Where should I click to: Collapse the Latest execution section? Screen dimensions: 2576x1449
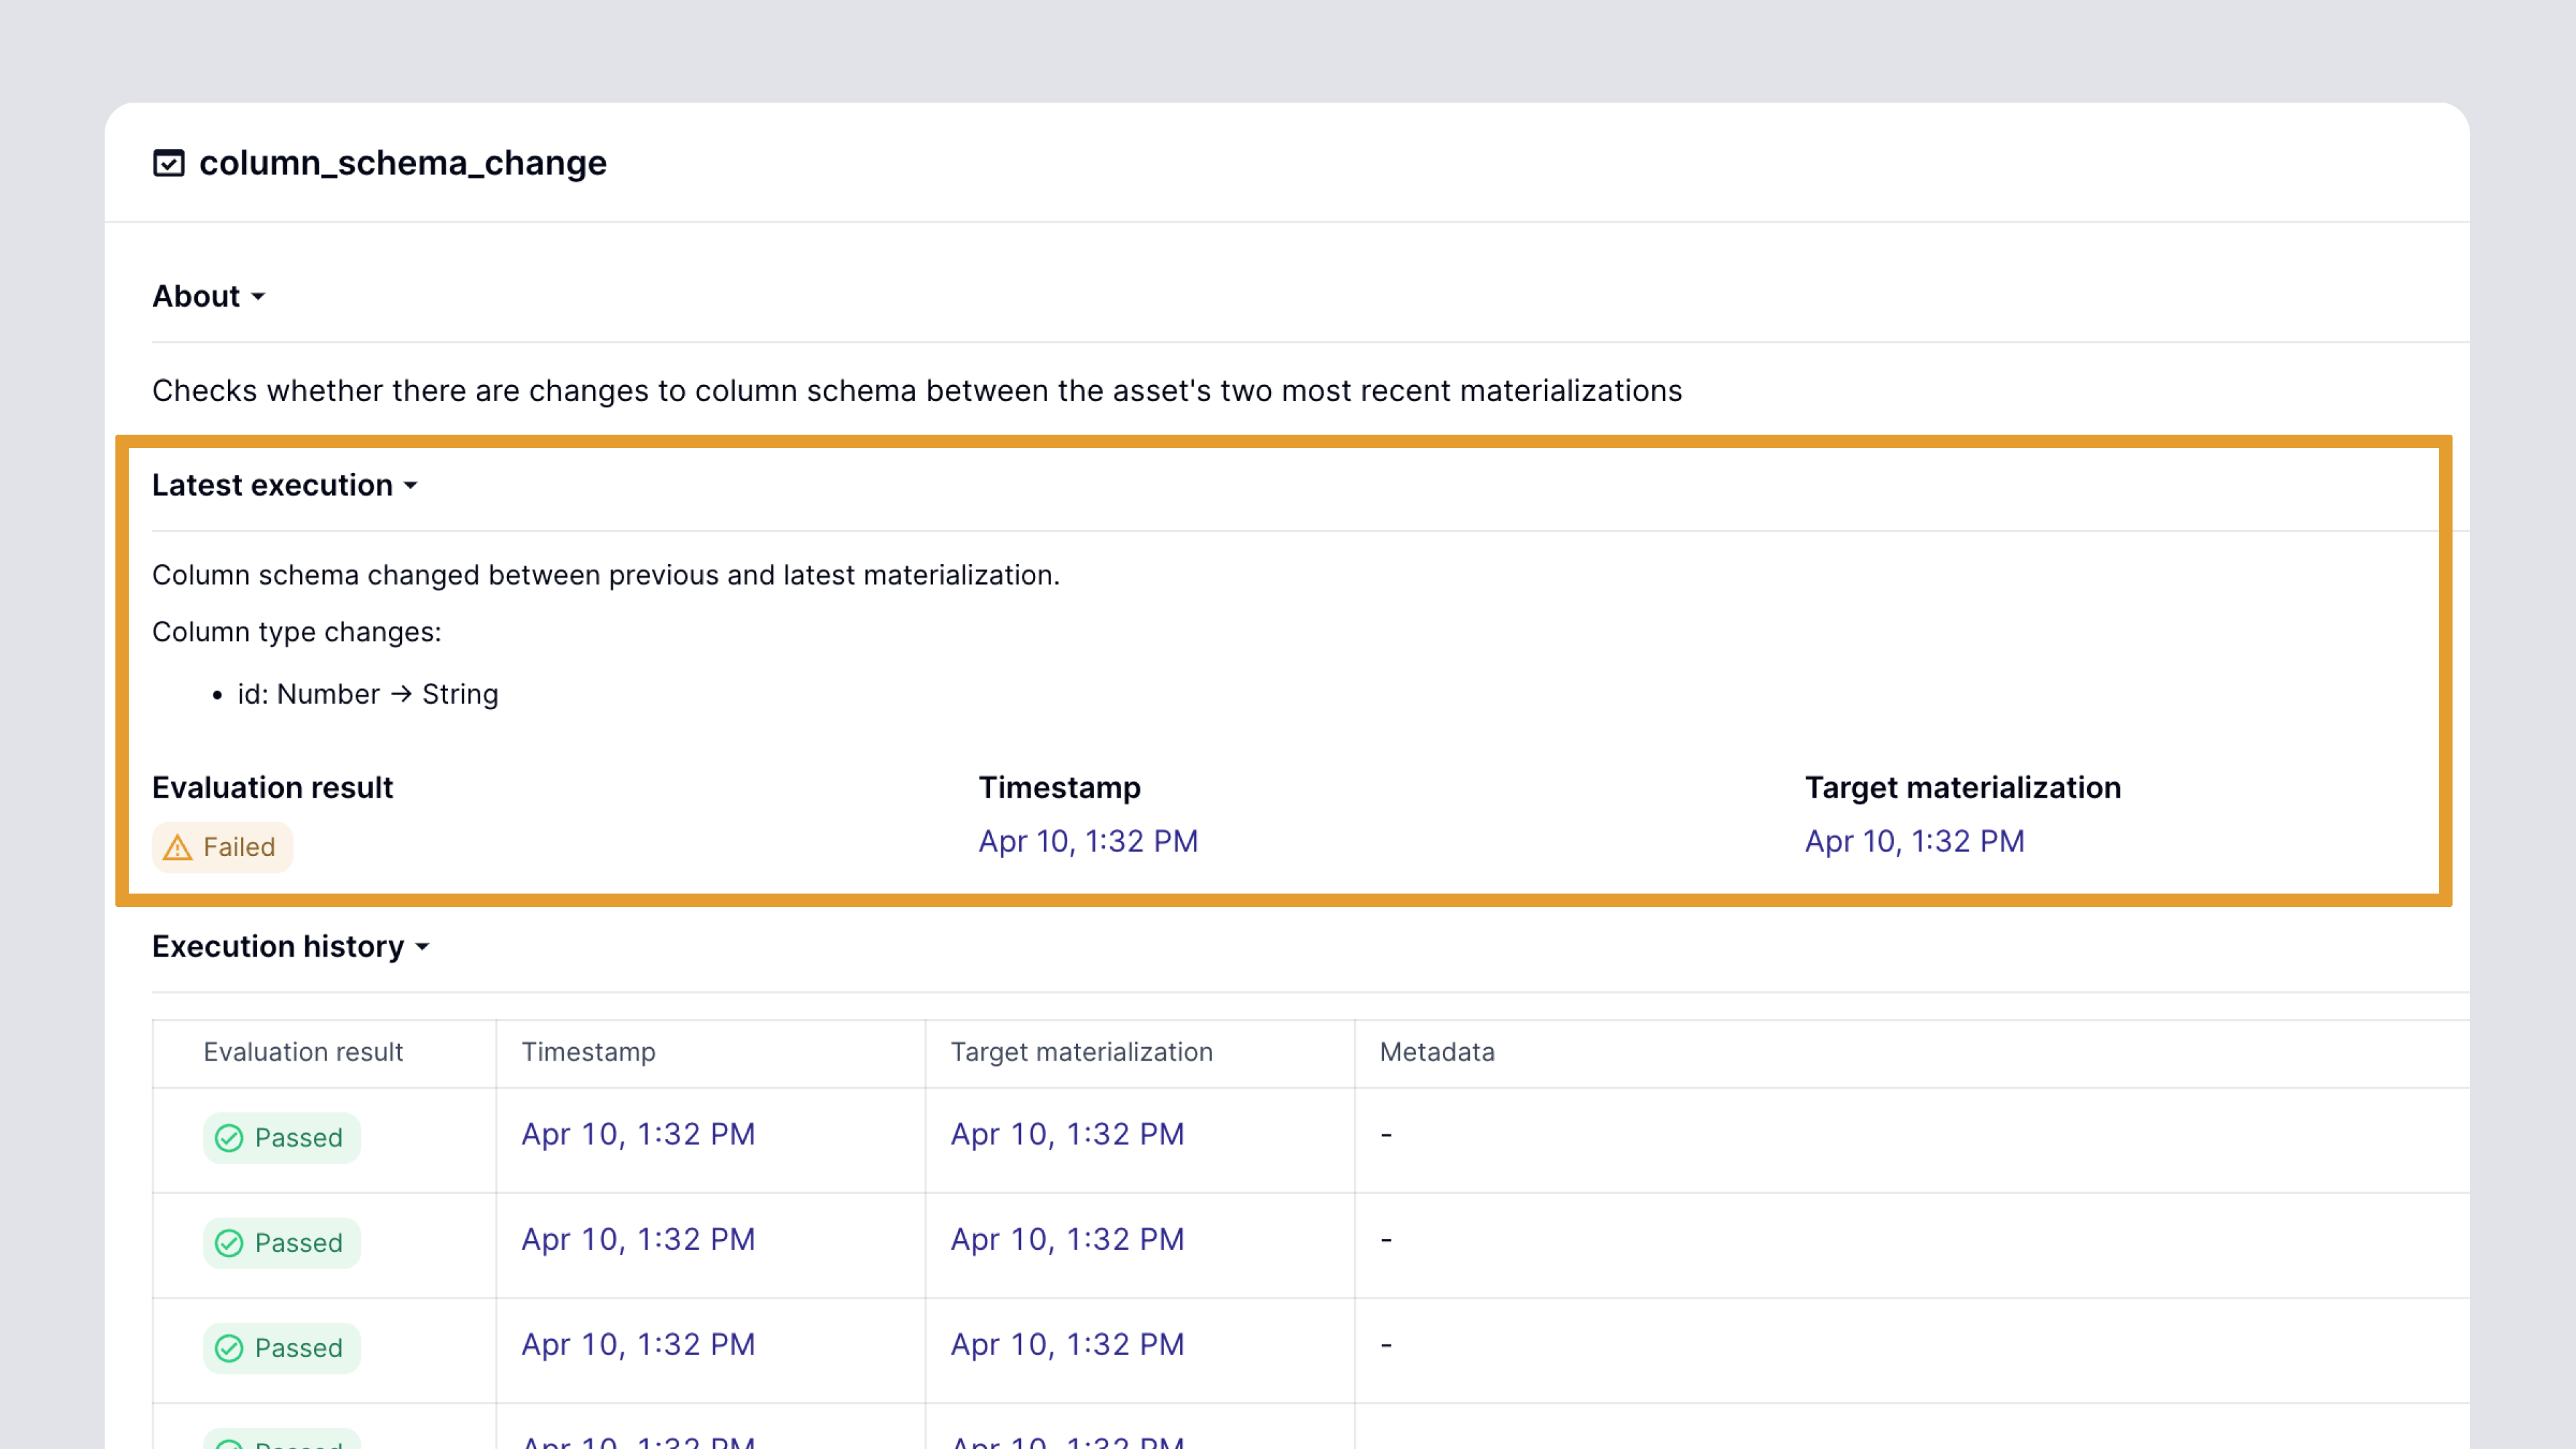pos(284,485)
